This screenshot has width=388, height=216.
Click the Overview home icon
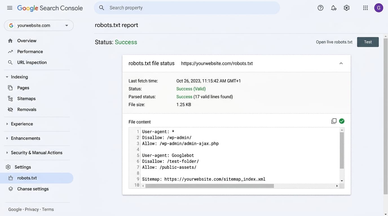10,41
